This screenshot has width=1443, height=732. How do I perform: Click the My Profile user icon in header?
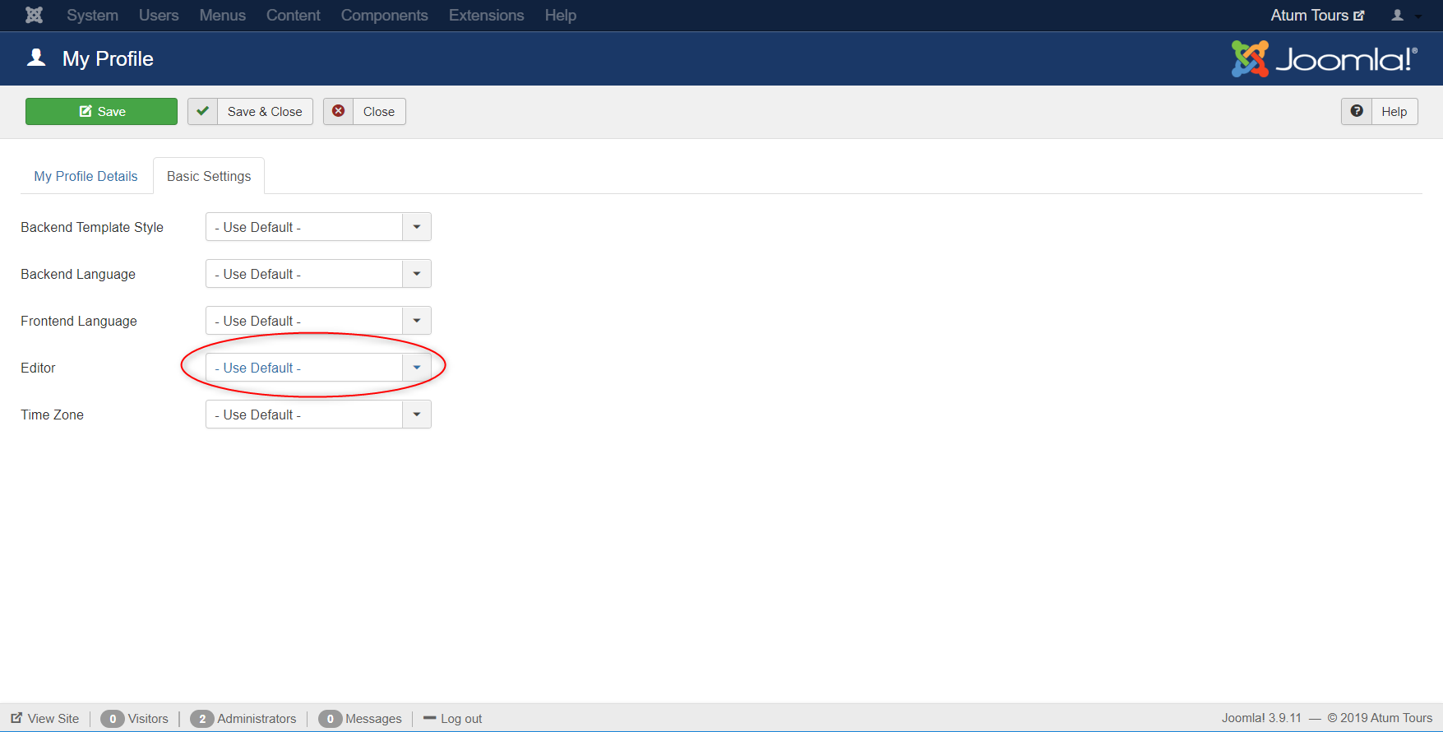coord(36,58)
